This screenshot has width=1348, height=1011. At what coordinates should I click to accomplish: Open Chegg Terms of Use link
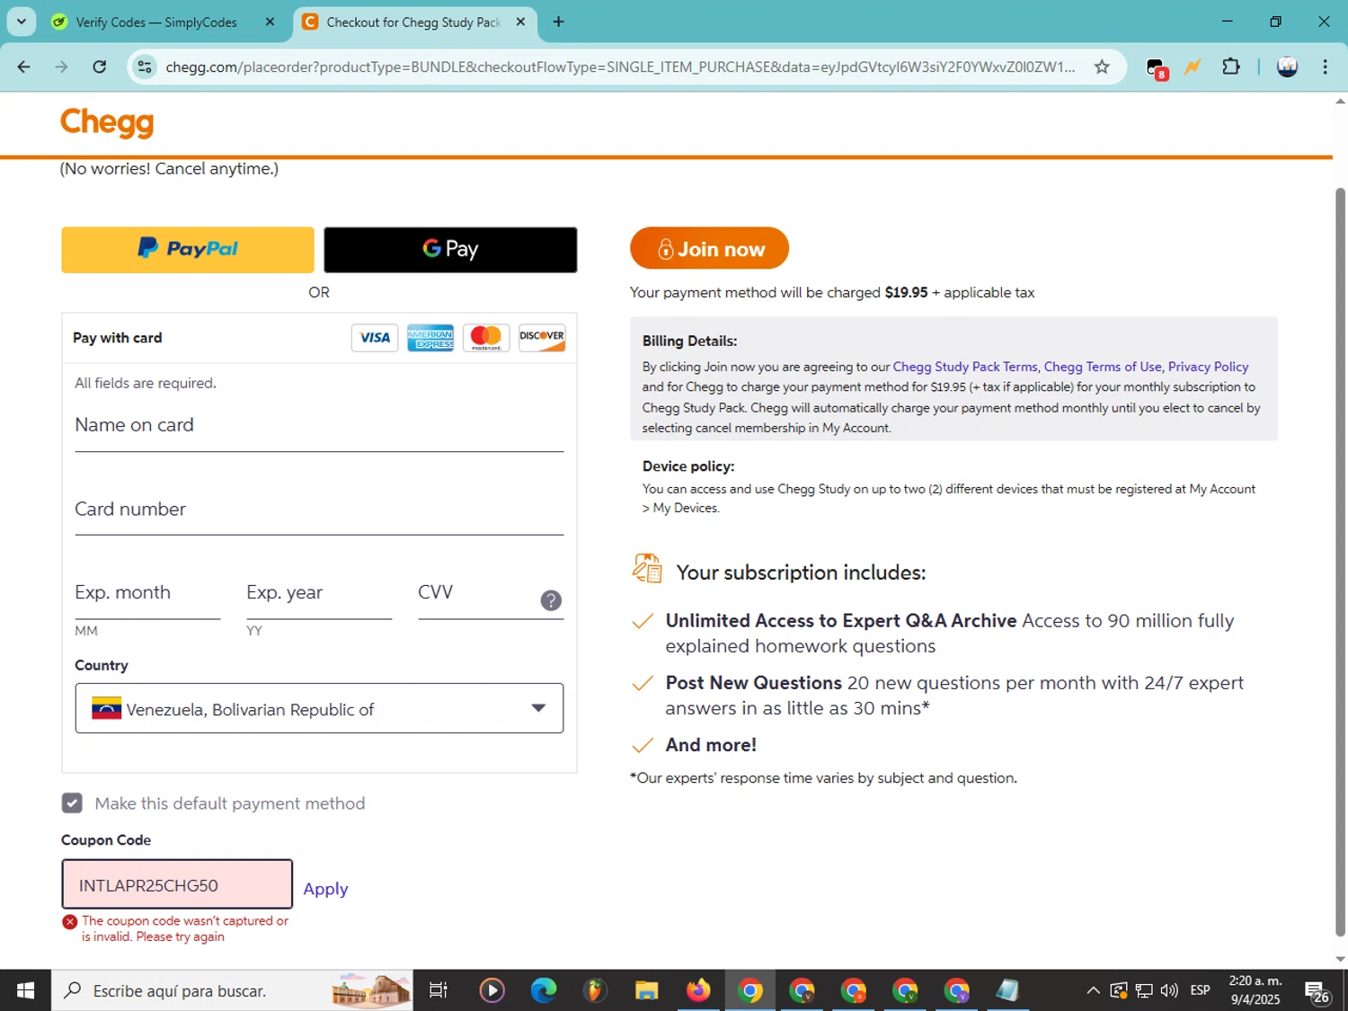tap(1103, 367)
